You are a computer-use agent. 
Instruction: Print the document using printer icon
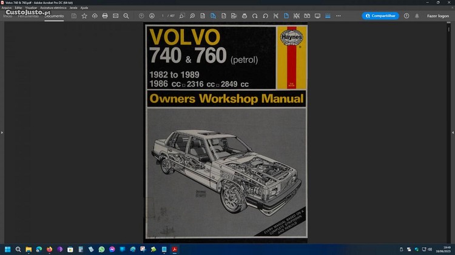pos(105,16)
